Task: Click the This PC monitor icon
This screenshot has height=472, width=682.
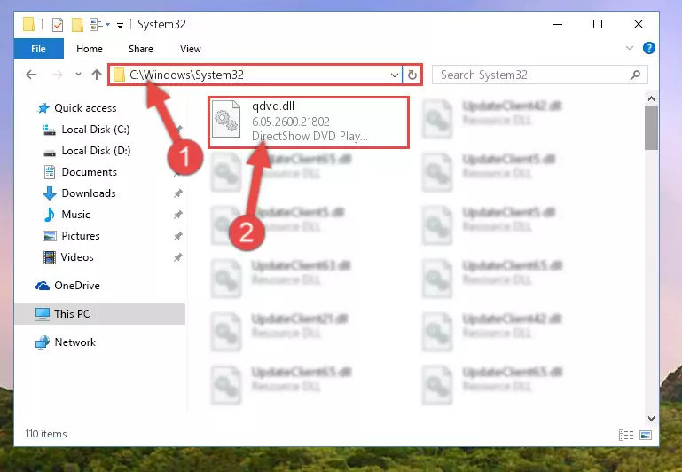Action: (43, 314)
